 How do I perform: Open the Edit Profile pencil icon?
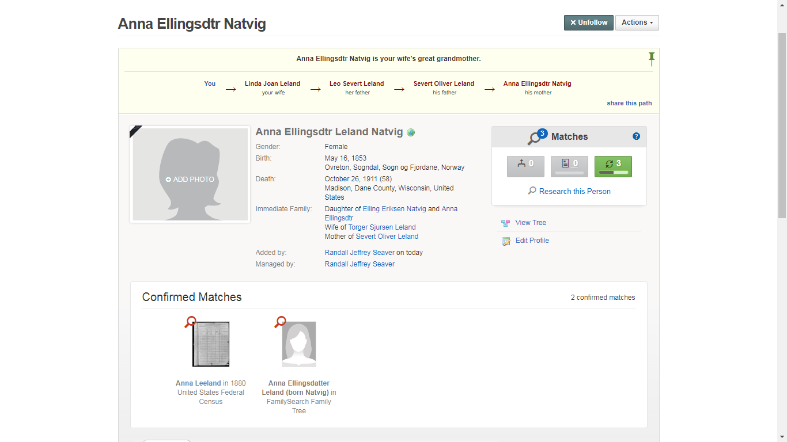pyautogui.click(x=506, y=241)
